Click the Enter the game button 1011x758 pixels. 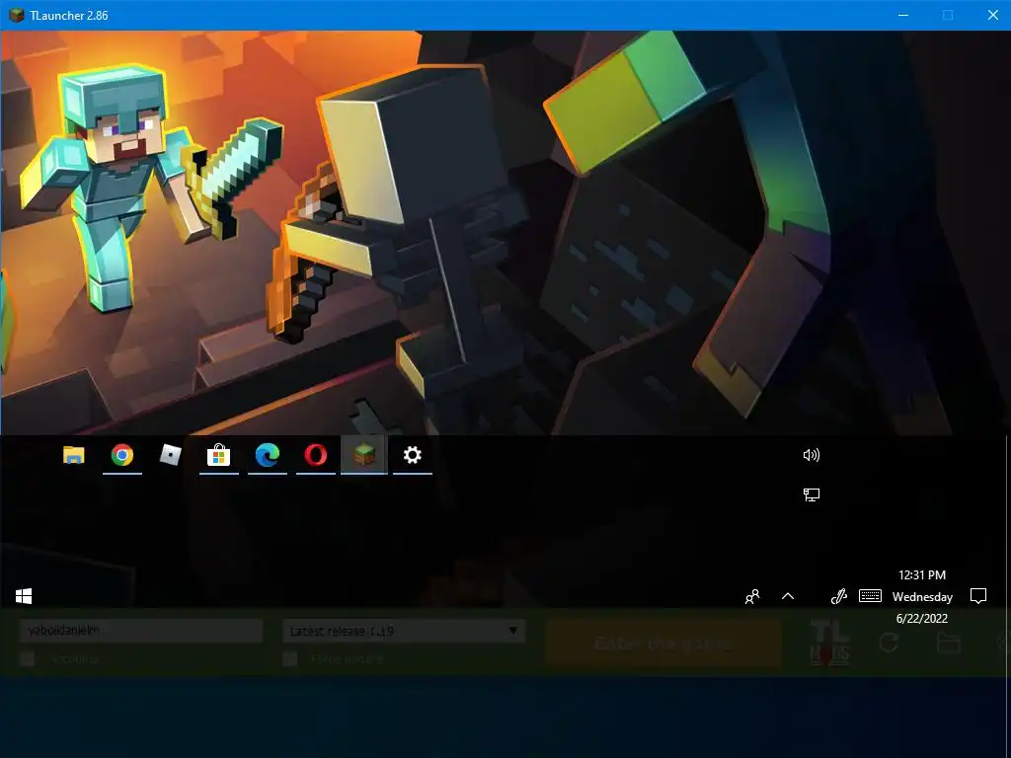click(x=662, y=643)
